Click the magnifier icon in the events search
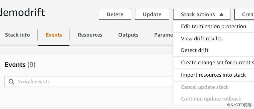 pos(11,82)
